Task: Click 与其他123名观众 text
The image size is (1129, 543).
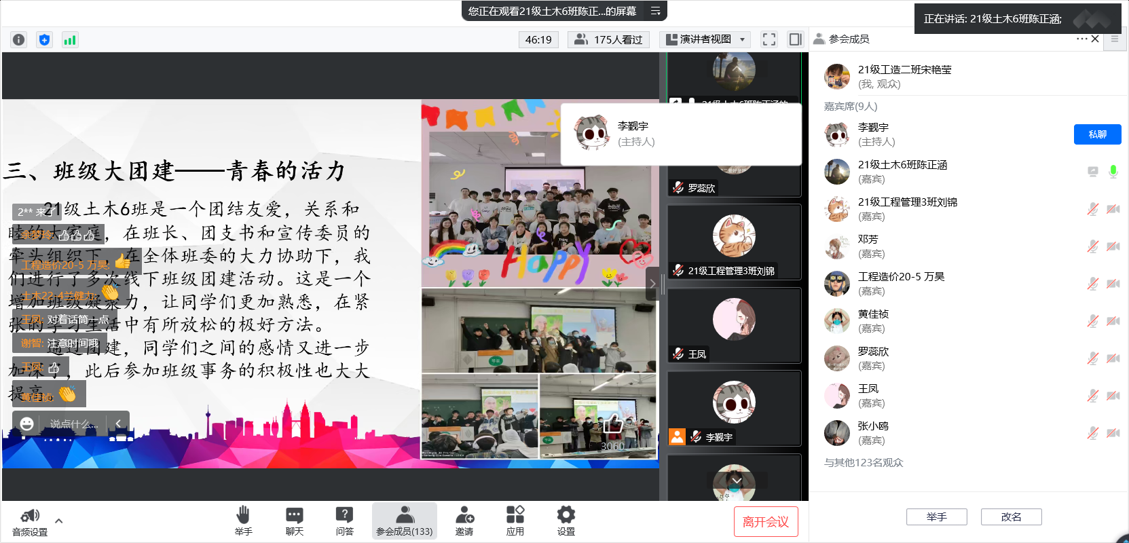Action: click(x=864, y=463)
